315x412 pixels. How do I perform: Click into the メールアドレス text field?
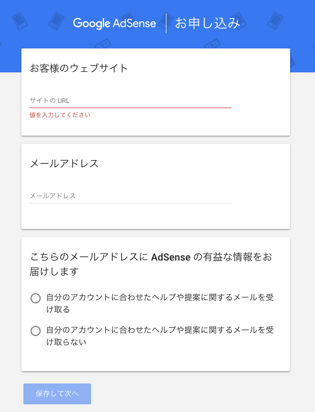130,196
